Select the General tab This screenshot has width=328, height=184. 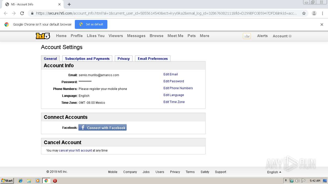point(50,59)
